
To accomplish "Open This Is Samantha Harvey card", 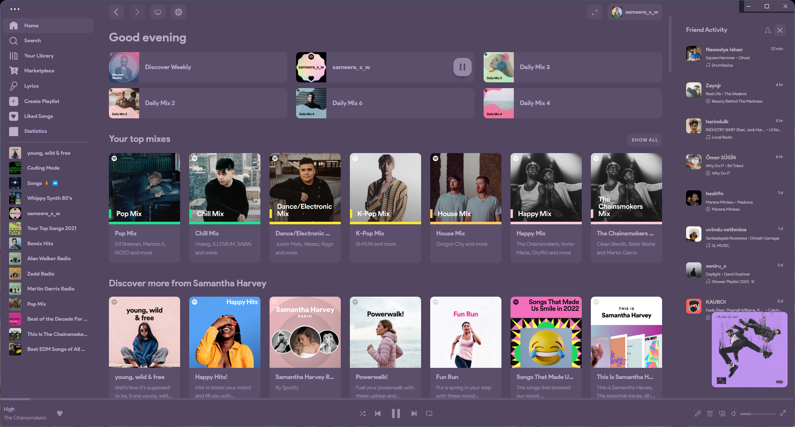I will pos(626,348).
